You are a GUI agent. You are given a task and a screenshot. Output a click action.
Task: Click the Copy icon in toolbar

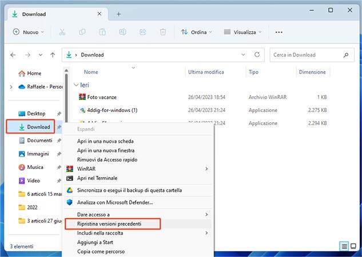tap(82, 32)
